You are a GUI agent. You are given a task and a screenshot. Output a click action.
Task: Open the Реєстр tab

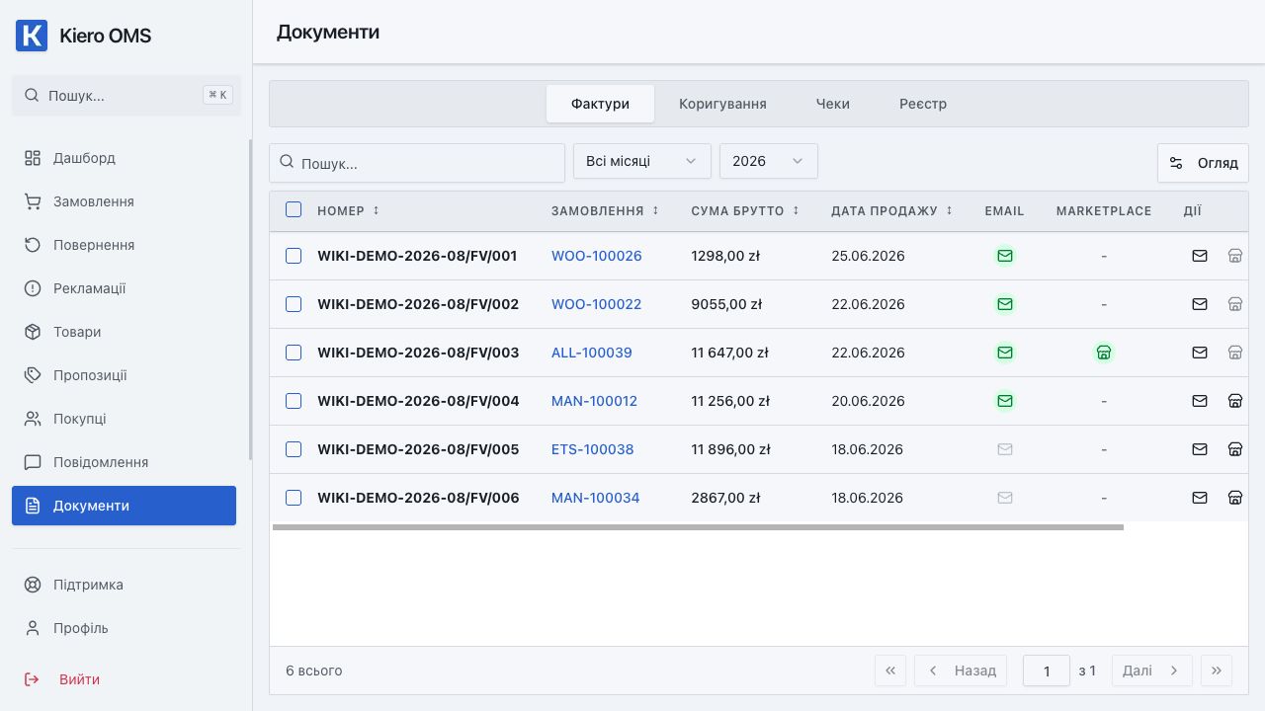point(923,104)
